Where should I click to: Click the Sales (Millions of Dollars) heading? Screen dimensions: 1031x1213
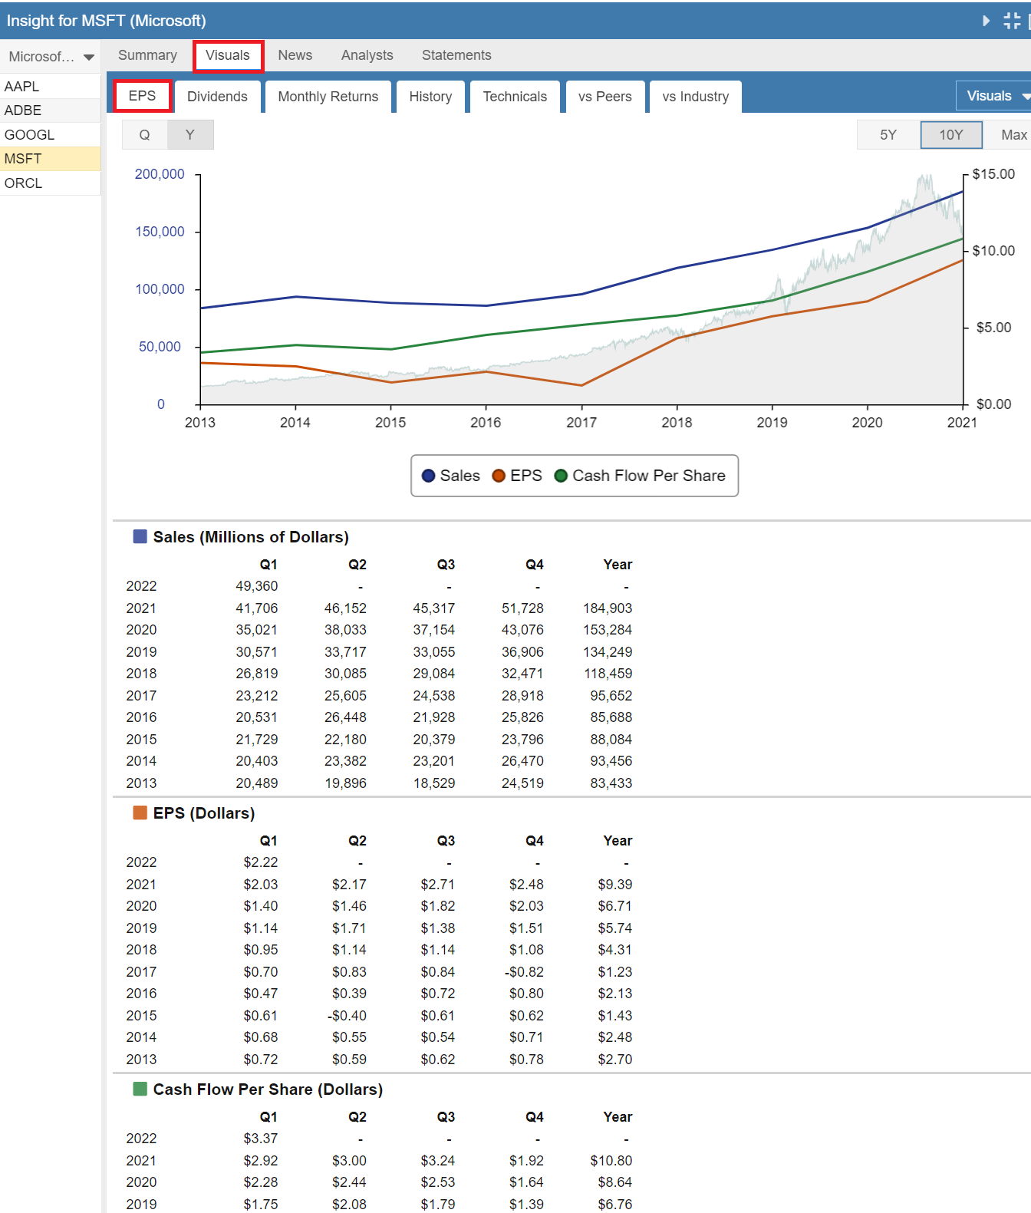coord(251,537)
